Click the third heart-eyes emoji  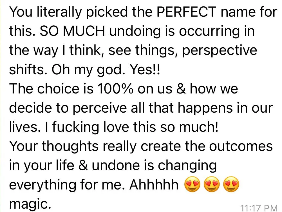coord(231,184)
